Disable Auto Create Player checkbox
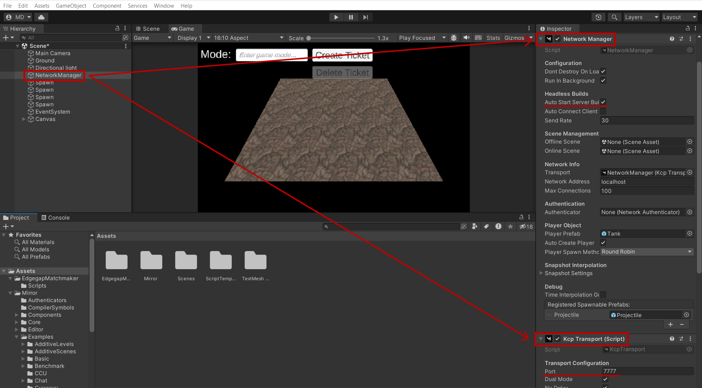702x388 pixels. 603,243
